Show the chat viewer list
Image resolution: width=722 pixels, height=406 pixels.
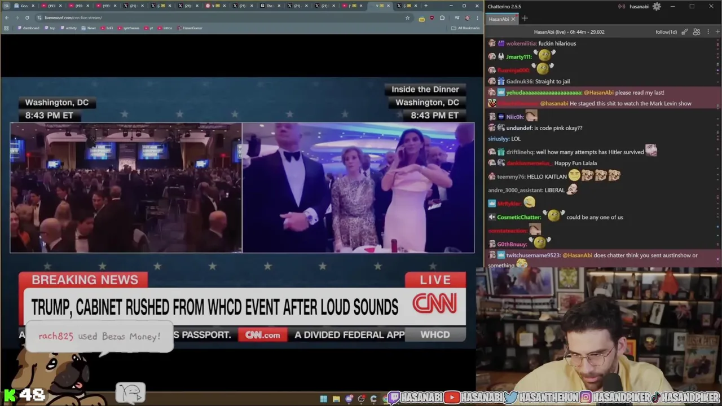(x=697, y=32)
